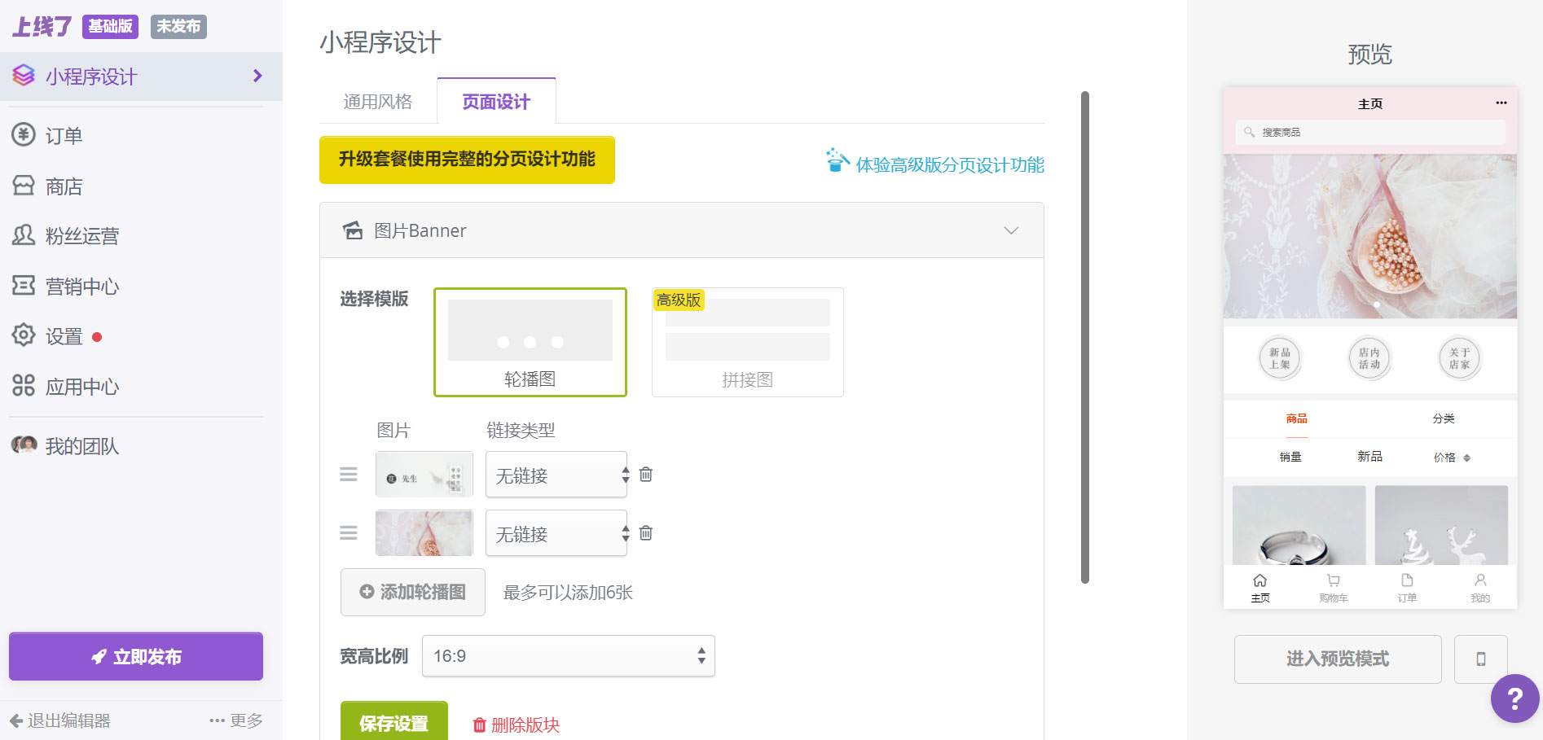Click the mobile phone preview icon
This screenshot has width=1543, height=740.
pyautogui.click(x=1481, y=659)
